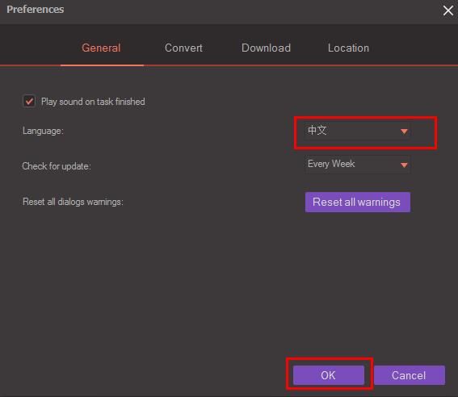Image resolution: width=458 pixels, height=397 pixels.
Task: Confirm the settings with the OK button
Action: coord(329,375)
